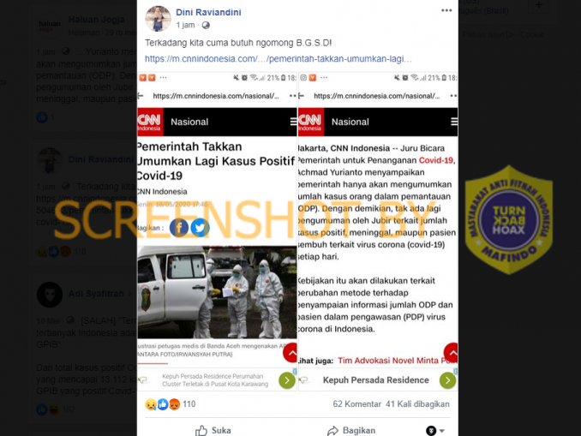Screen dimensions: 581x436
Task: Click the Nasional tab in the right screenshot
Action: click(350, 122)
